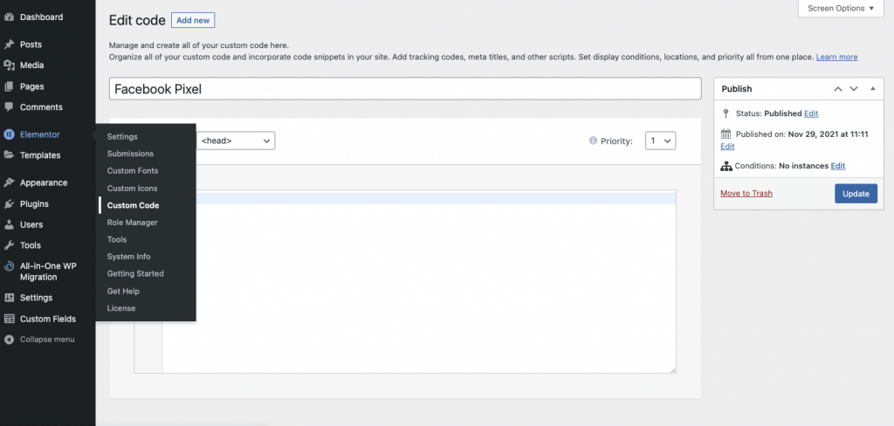Viewport: 894px width, 426px height.
Task: Open Media library via its icon
Action: (9, 65)
